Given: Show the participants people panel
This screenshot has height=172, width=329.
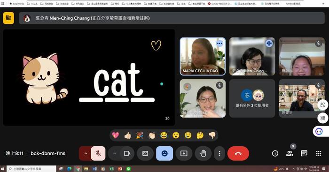Looking at the screenshot, I should [x=290, y=153].
